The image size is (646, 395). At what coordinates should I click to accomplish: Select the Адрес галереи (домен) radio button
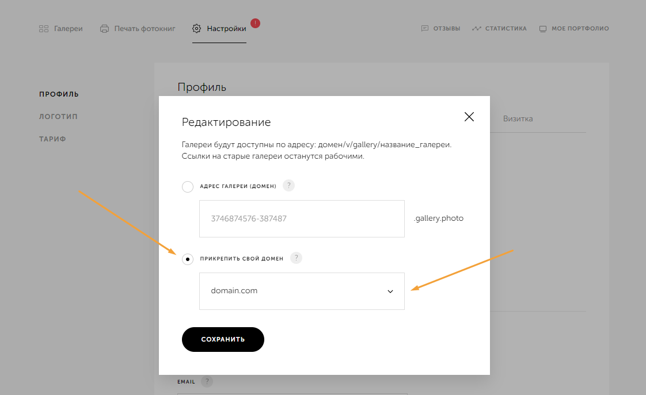188,187
